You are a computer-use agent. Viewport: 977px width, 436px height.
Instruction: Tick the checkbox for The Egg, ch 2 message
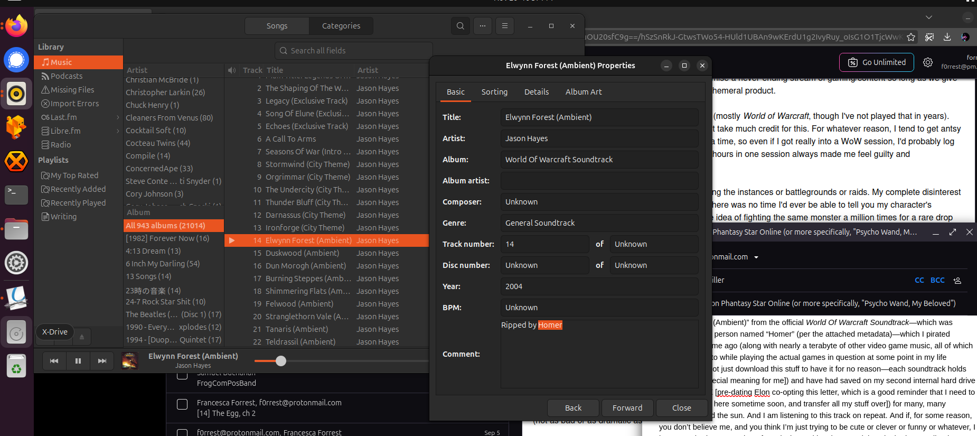pos(182,404)
